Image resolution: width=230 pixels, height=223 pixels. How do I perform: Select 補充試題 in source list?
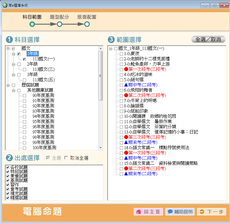point(19,193)
